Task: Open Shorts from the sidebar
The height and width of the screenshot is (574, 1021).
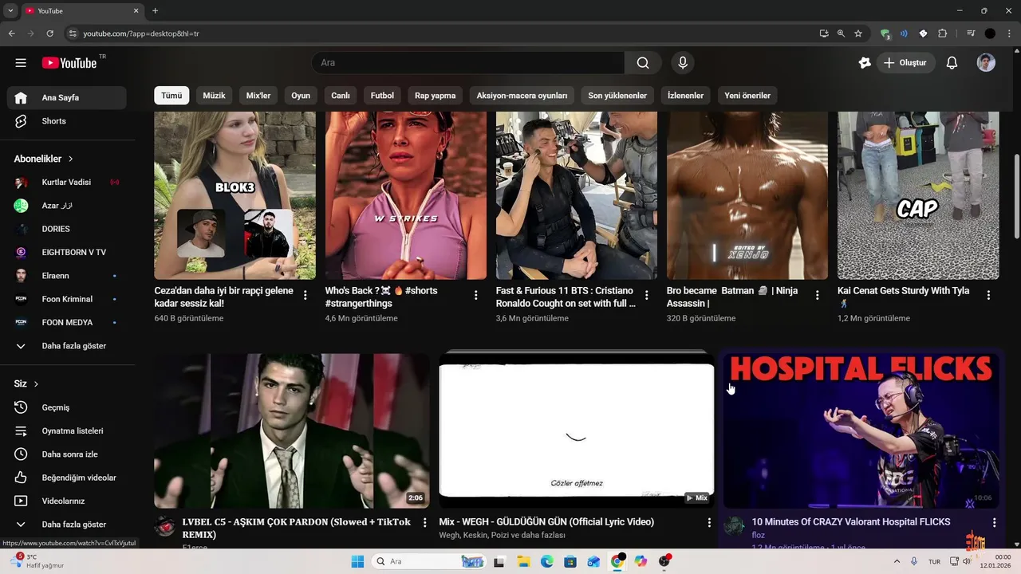Action: click(x=67, y=121)
